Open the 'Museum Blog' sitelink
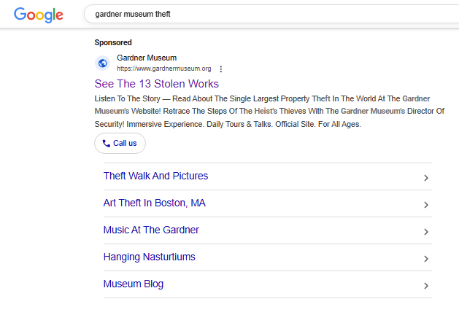The width and height of the screenshot is (459, 315). [x=134, y=284]
